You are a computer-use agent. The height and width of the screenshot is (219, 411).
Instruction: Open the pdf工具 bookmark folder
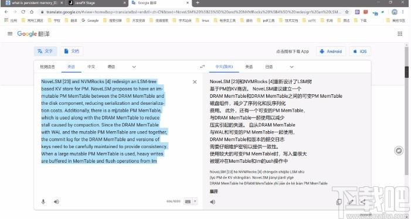(x=266, y=20)
